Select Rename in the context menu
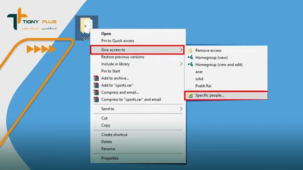The image size is (303, 170). (x=108, y=149)
